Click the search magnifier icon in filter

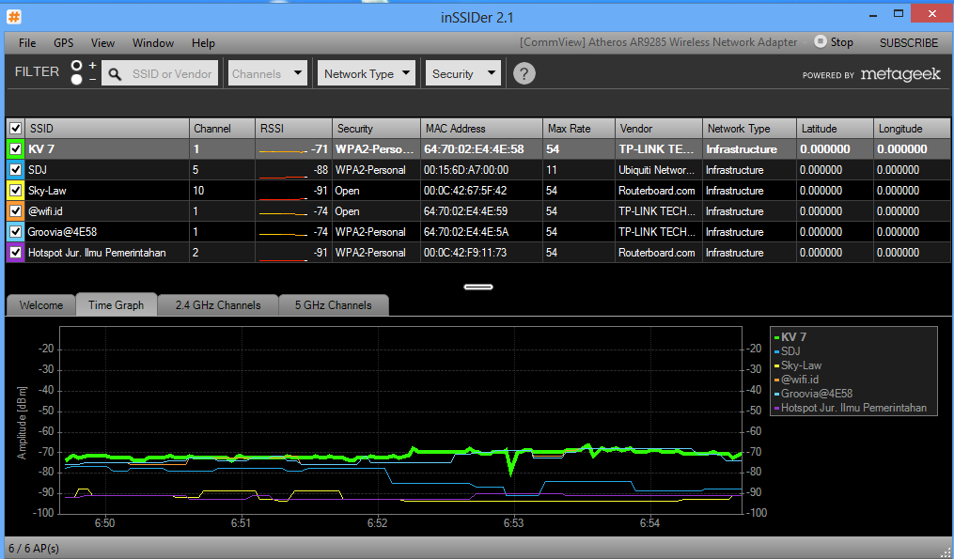(x=115, y=74)
